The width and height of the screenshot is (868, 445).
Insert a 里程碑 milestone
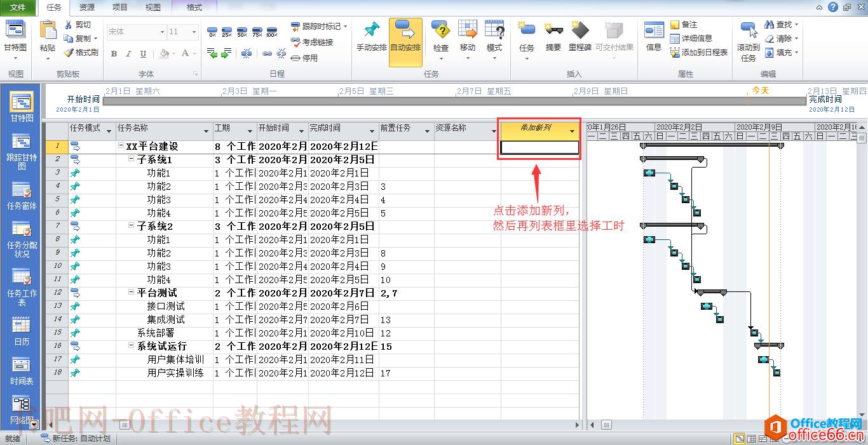(580, 36)
